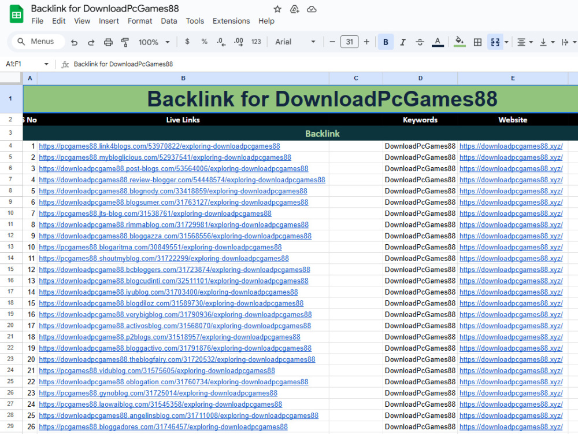Click the font size field showing 31

(x=350, y=42)
